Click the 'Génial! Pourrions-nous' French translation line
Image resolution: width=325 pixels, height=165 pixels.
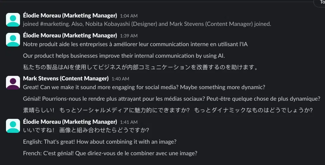[x=172, y=99]
